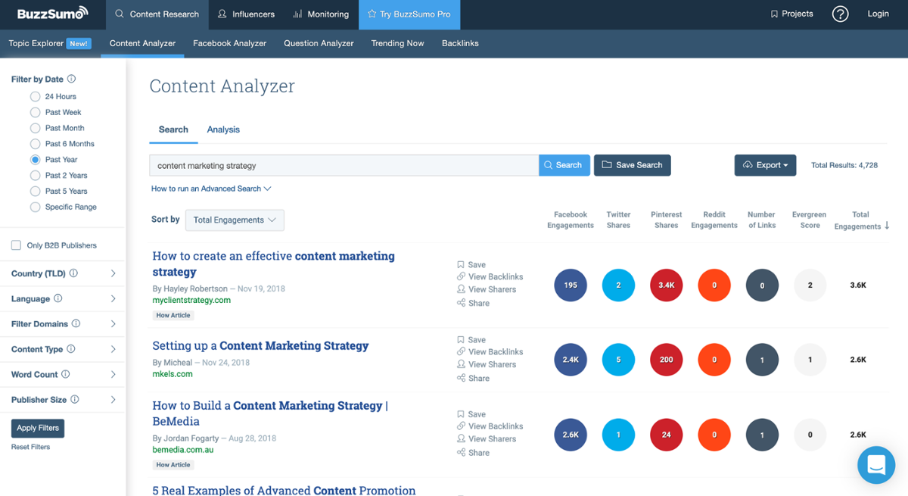
Task: Click the Save Search button
Action: [633, 165]
